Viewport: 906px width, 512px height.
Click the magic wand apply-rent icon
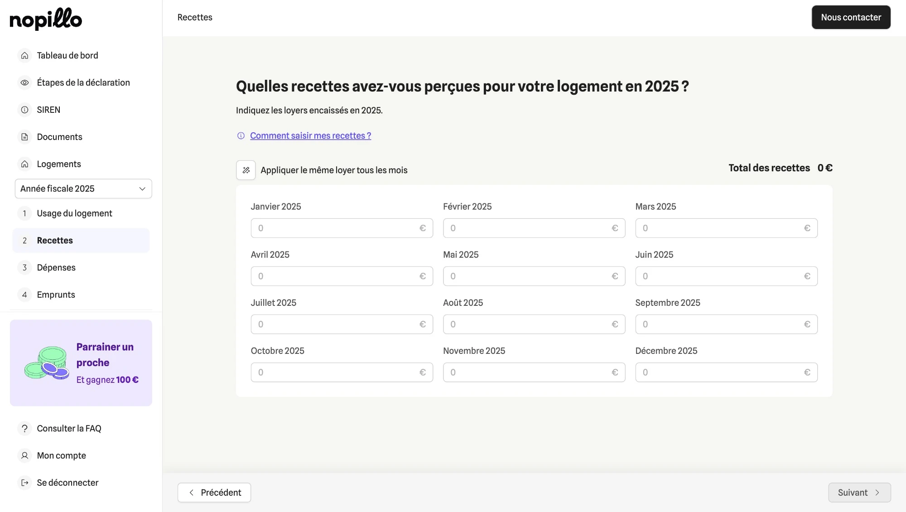246,170
